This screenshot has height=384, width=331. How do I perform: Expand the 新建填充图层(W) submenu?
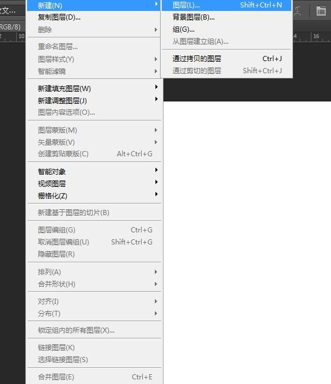pos(94,88)
